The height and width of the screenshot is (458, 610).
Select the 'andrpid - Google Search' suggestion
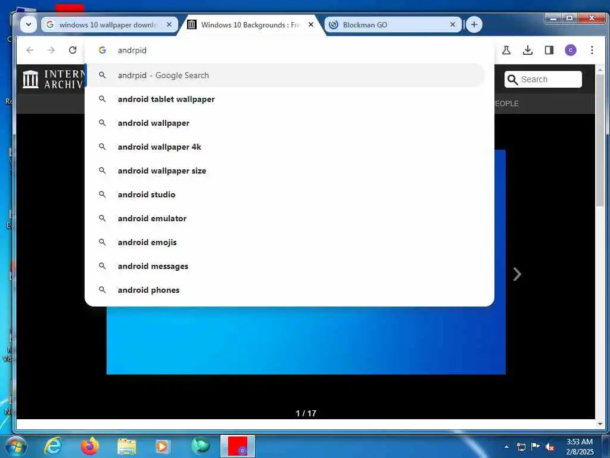[x=285, y=75]
